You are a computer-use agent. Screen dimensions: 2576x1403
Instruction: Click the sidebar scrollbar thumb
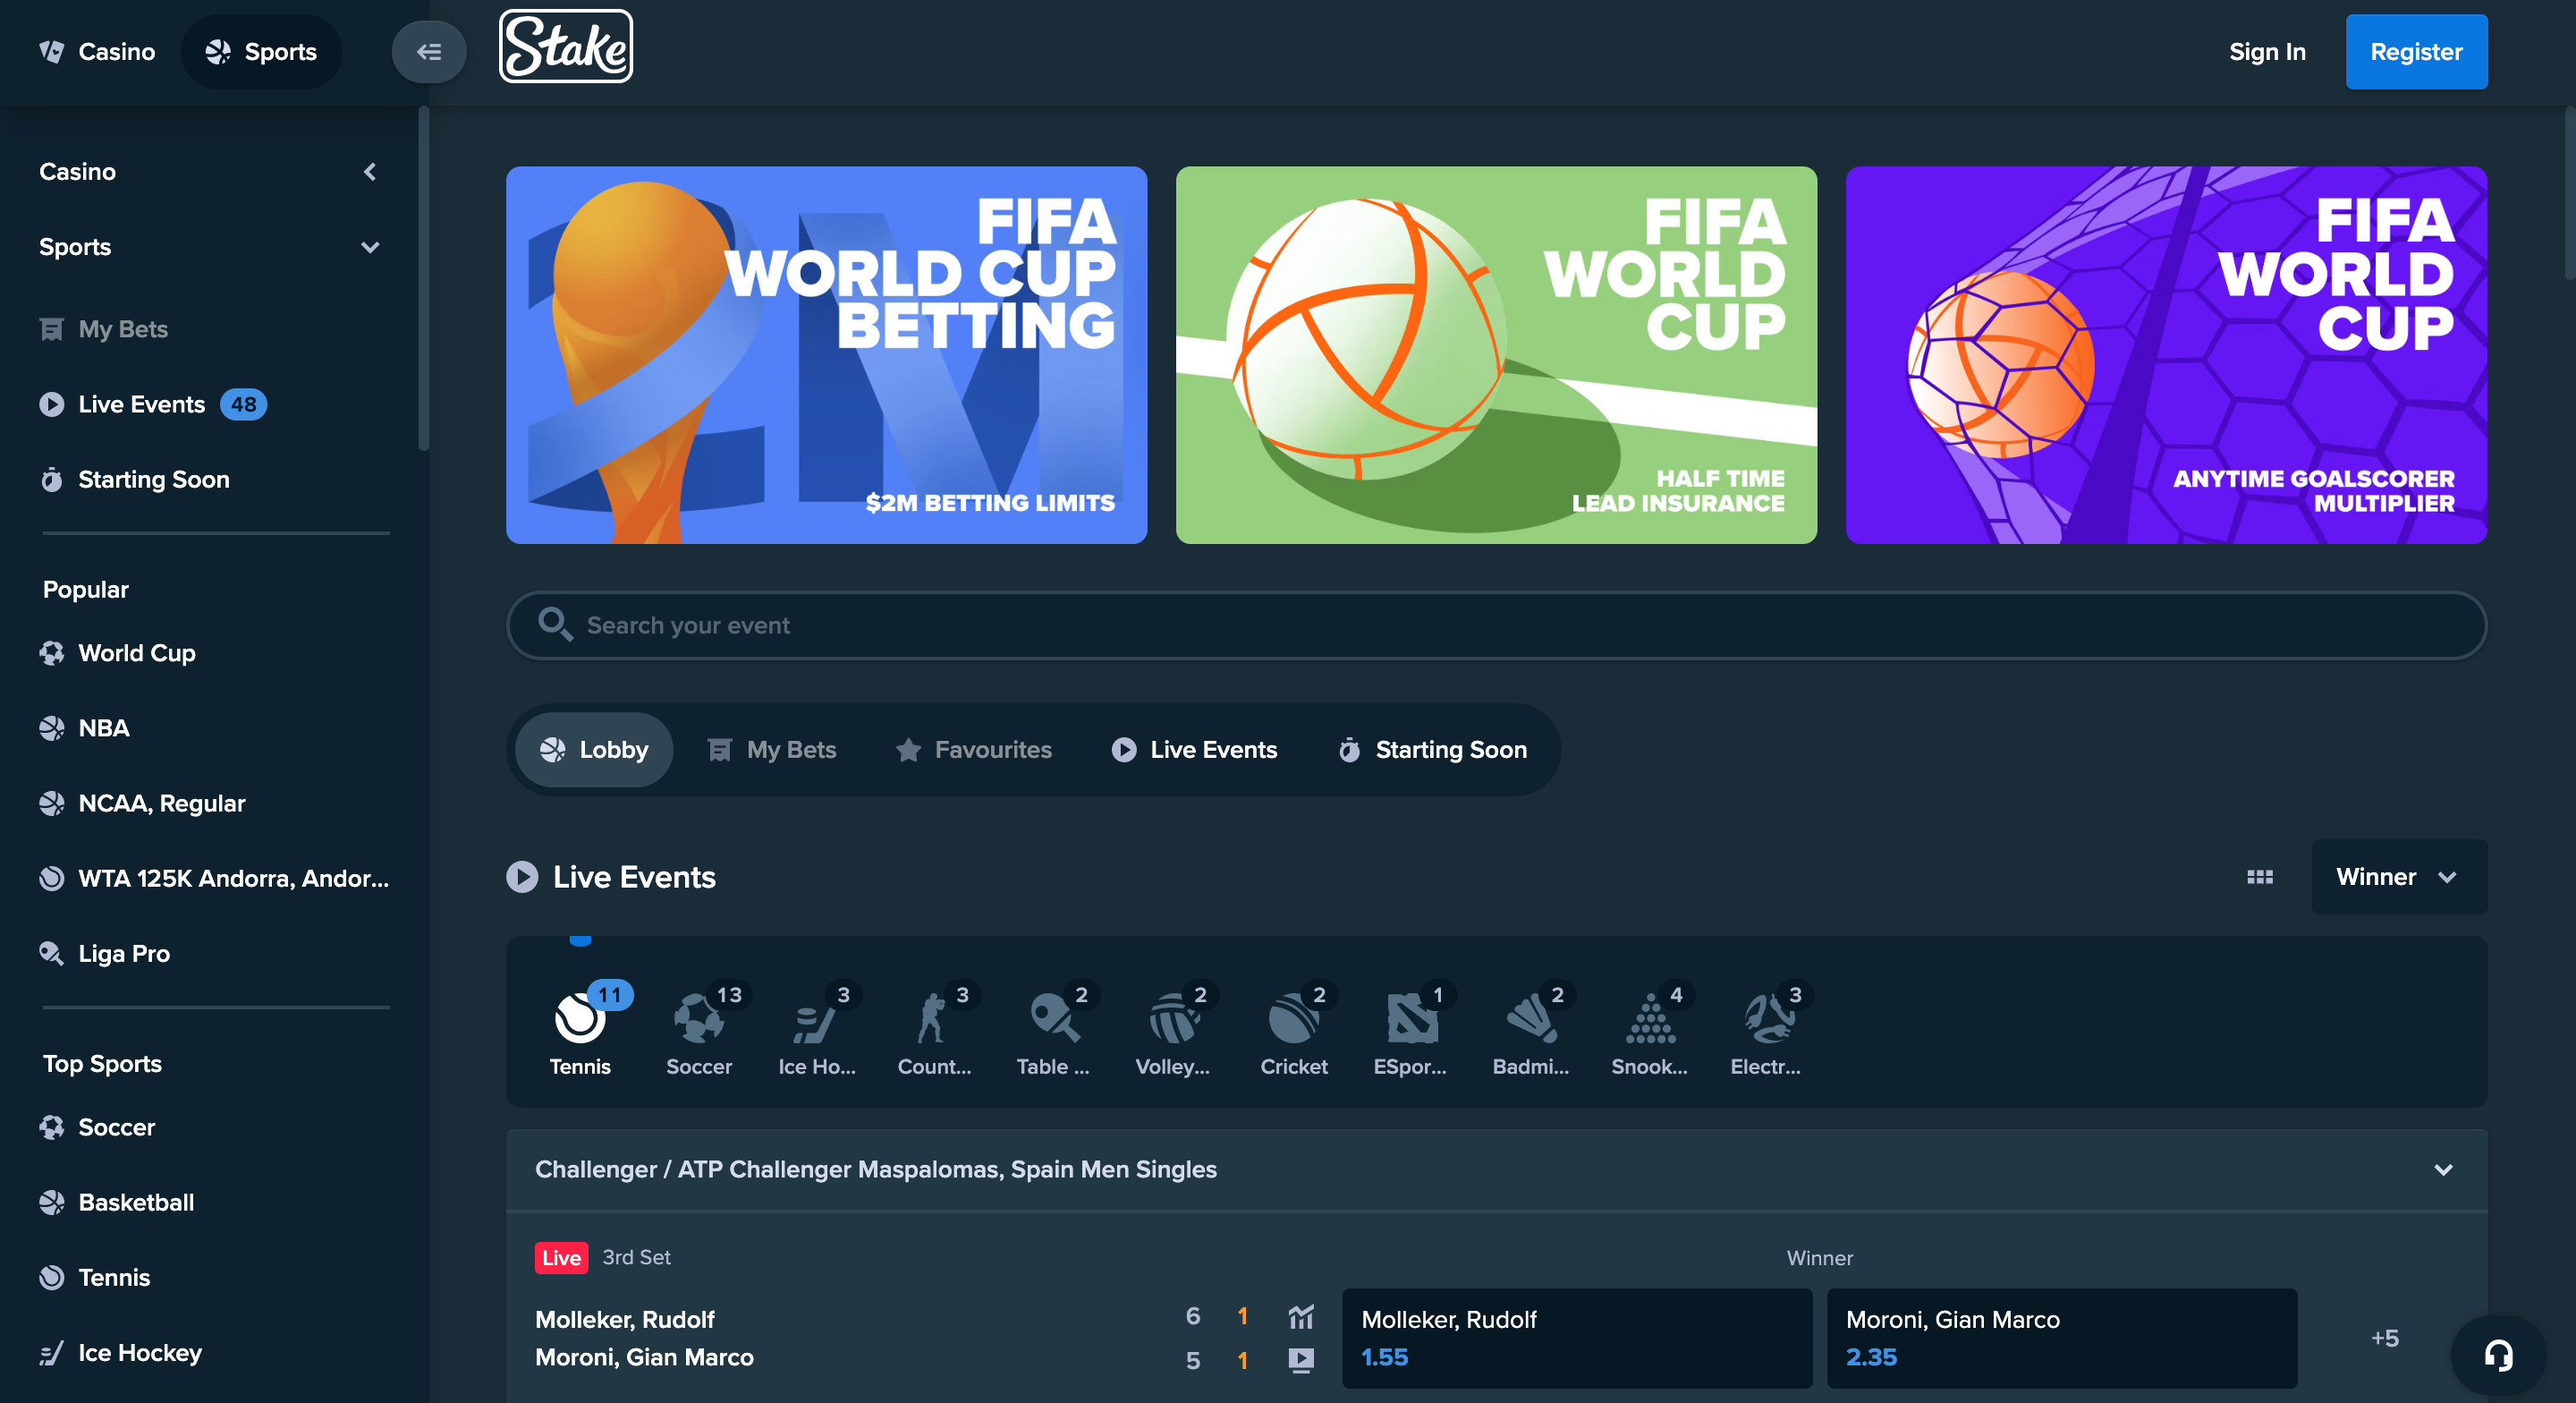[424, 278]
